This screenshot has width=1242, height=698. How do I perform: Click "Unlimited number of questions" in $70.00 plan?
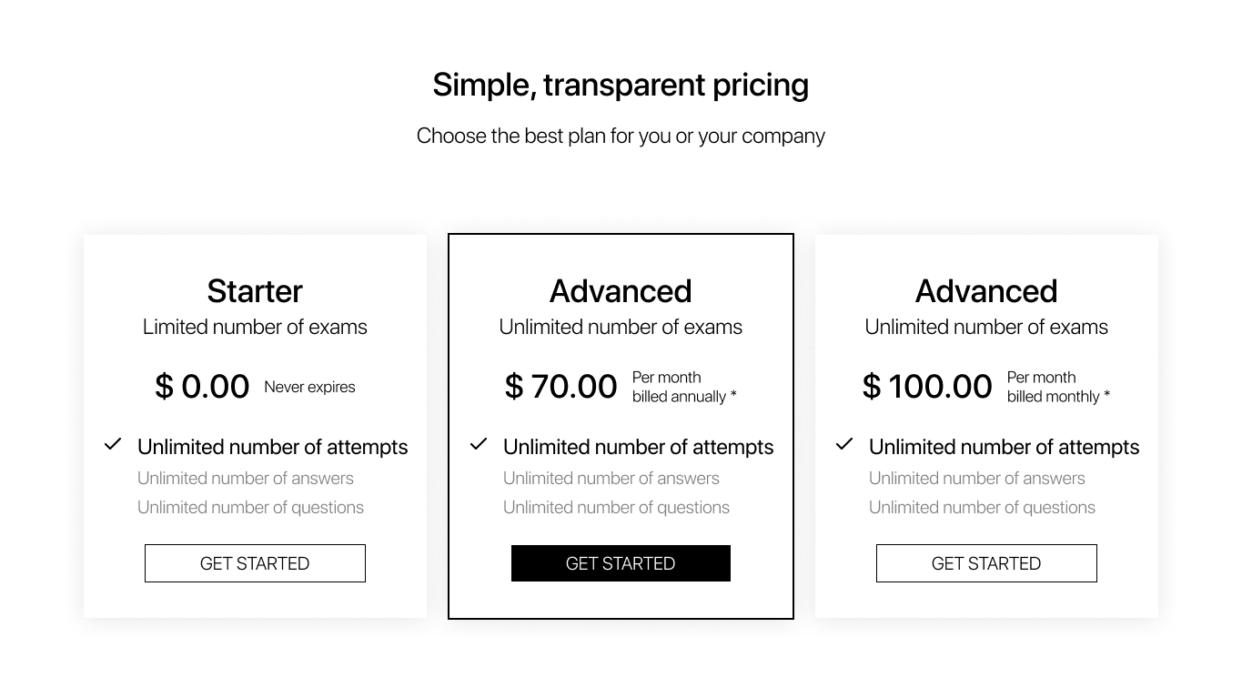[x=616, y=507]
